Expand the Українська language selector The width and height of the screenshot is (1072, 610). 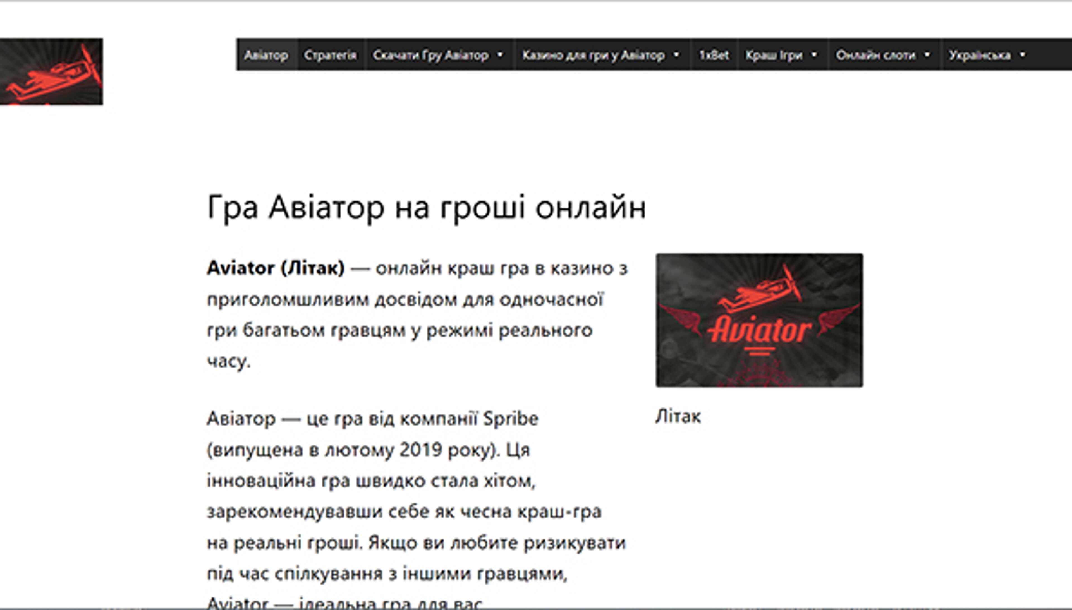(x=1021, y=55)
